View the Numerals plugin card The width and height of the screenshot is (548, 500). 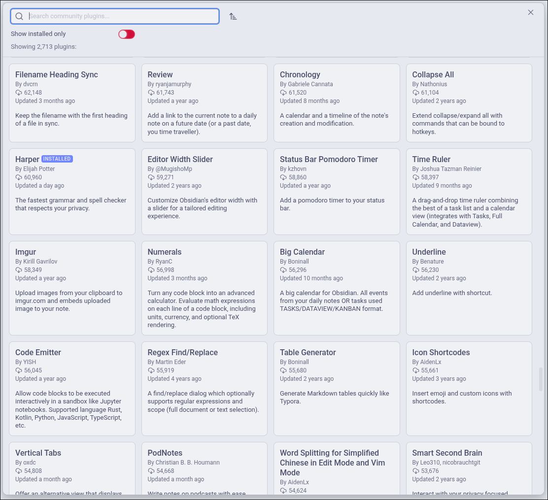point(204,288)
